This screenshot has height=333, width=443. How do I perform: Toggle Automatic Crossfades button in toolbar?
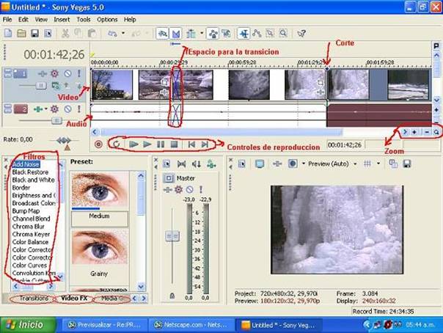click(176, 34)
